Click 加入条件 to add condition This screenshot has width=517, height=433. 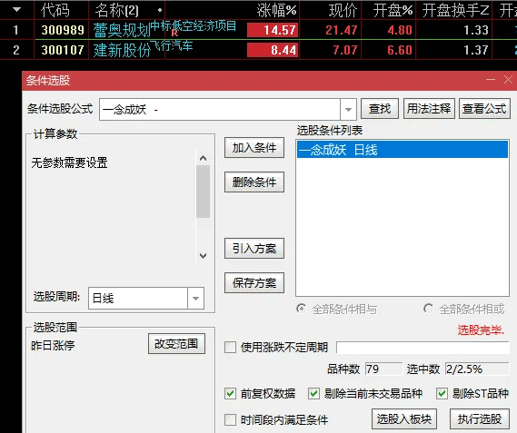[254, 148]
